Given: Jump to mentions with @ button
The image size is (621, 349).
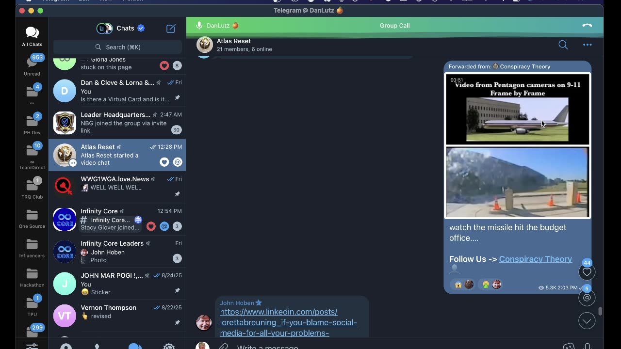Looking at the screenshot, I should coord(587,298).
